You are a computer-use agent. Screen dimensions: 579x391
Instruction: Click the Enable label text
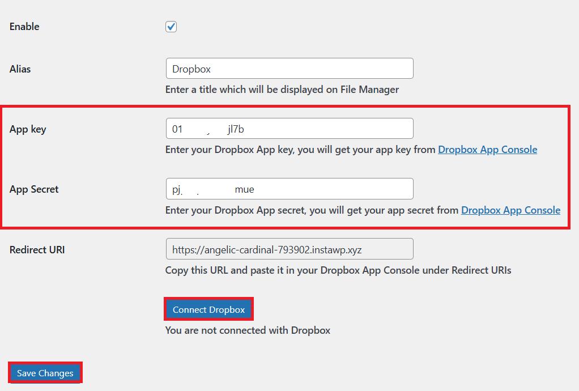[24, 27]
